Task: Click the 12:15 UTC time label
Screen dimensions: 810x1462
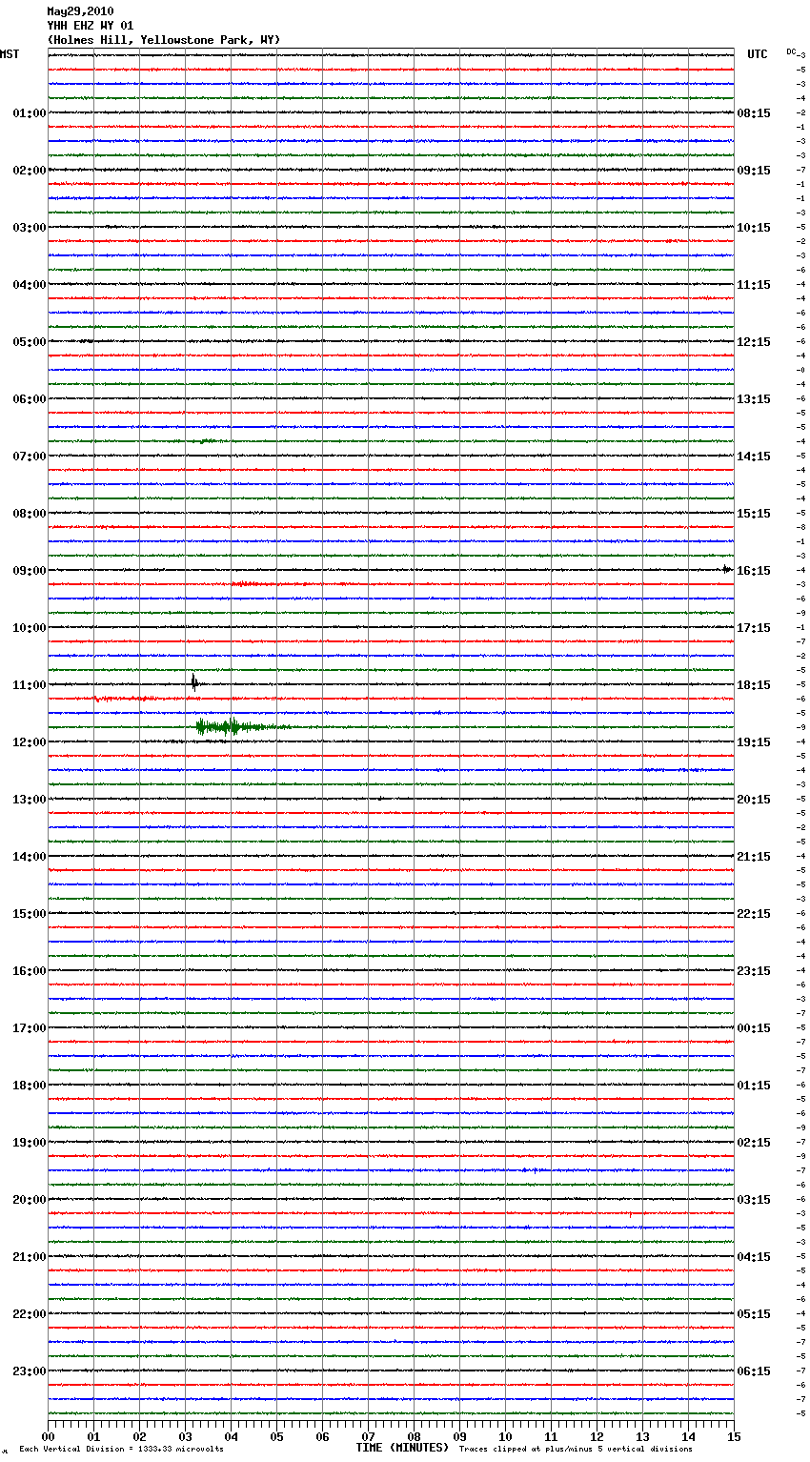Action: point(754,342)
